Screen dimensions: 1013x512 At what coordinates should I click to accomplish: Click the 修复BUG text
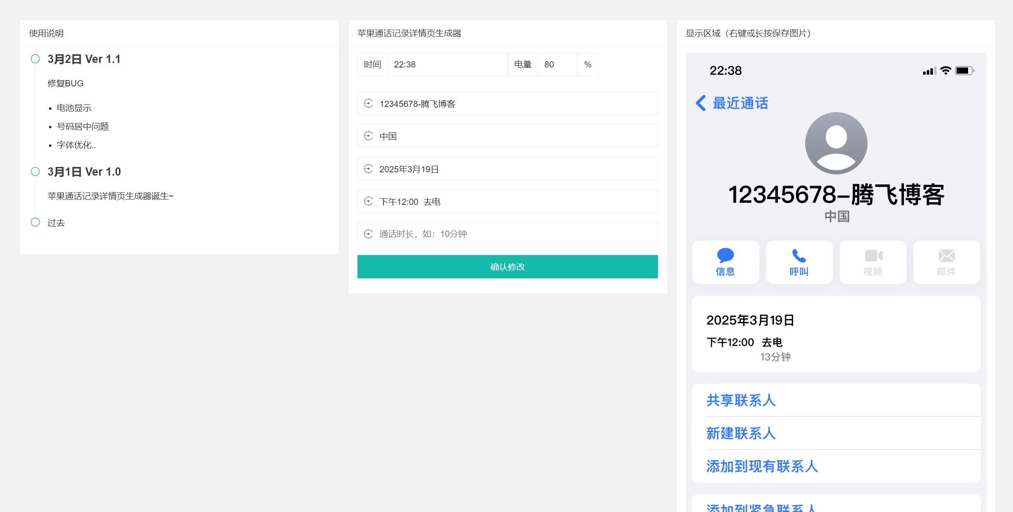65,83
